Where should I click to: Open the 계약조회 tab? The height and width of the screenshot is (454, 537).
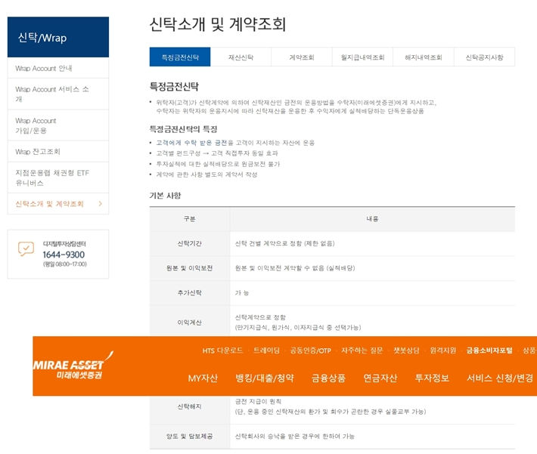[301, 57]
